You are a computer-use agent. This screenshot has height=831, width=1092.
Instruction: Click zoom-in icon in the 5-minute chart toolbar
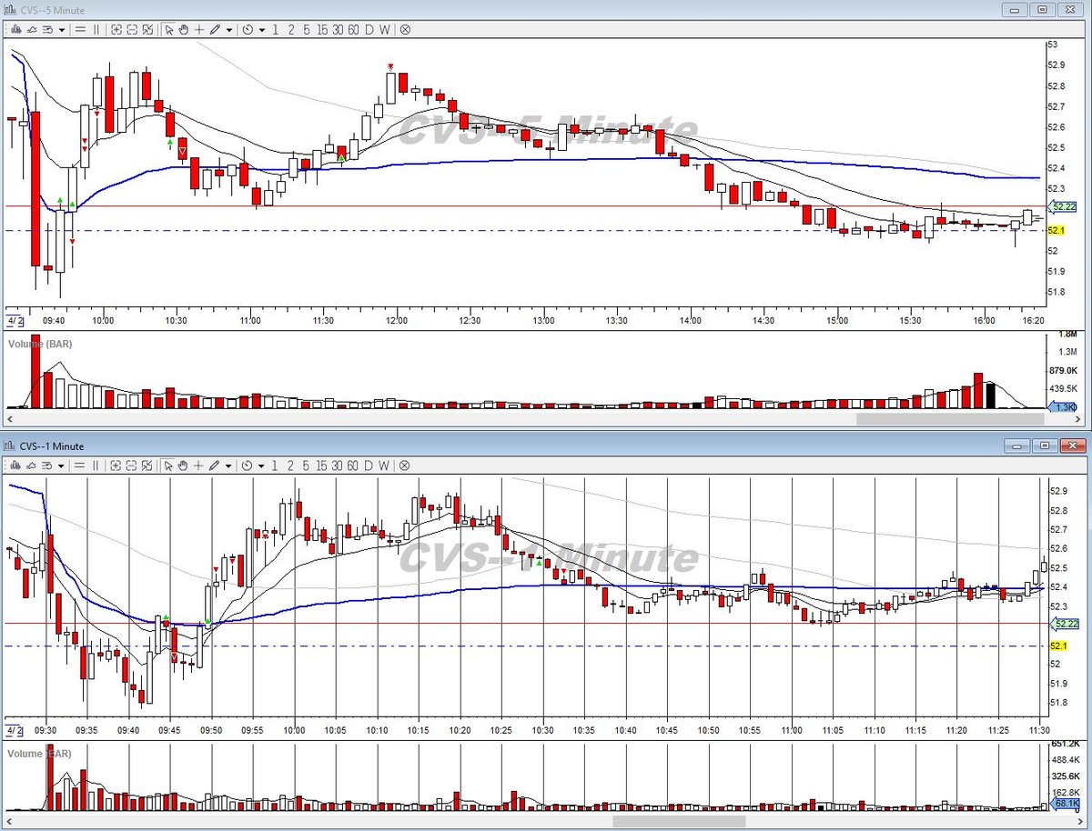(x=116, y=29)
